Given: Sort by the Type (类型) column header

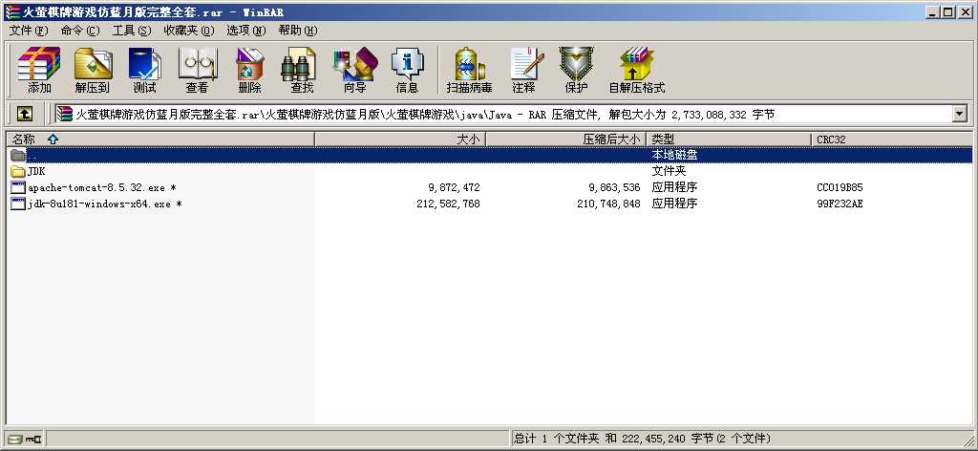Looking at the screenshot, I should pos(729,140).
